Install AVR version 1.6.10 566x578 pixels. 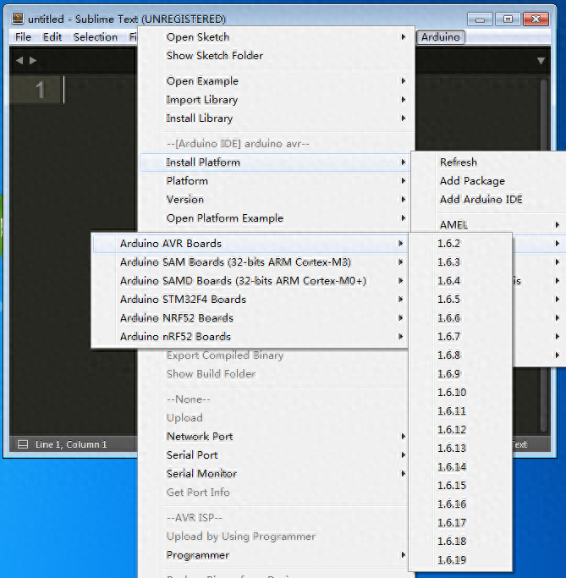coord(460,392)
